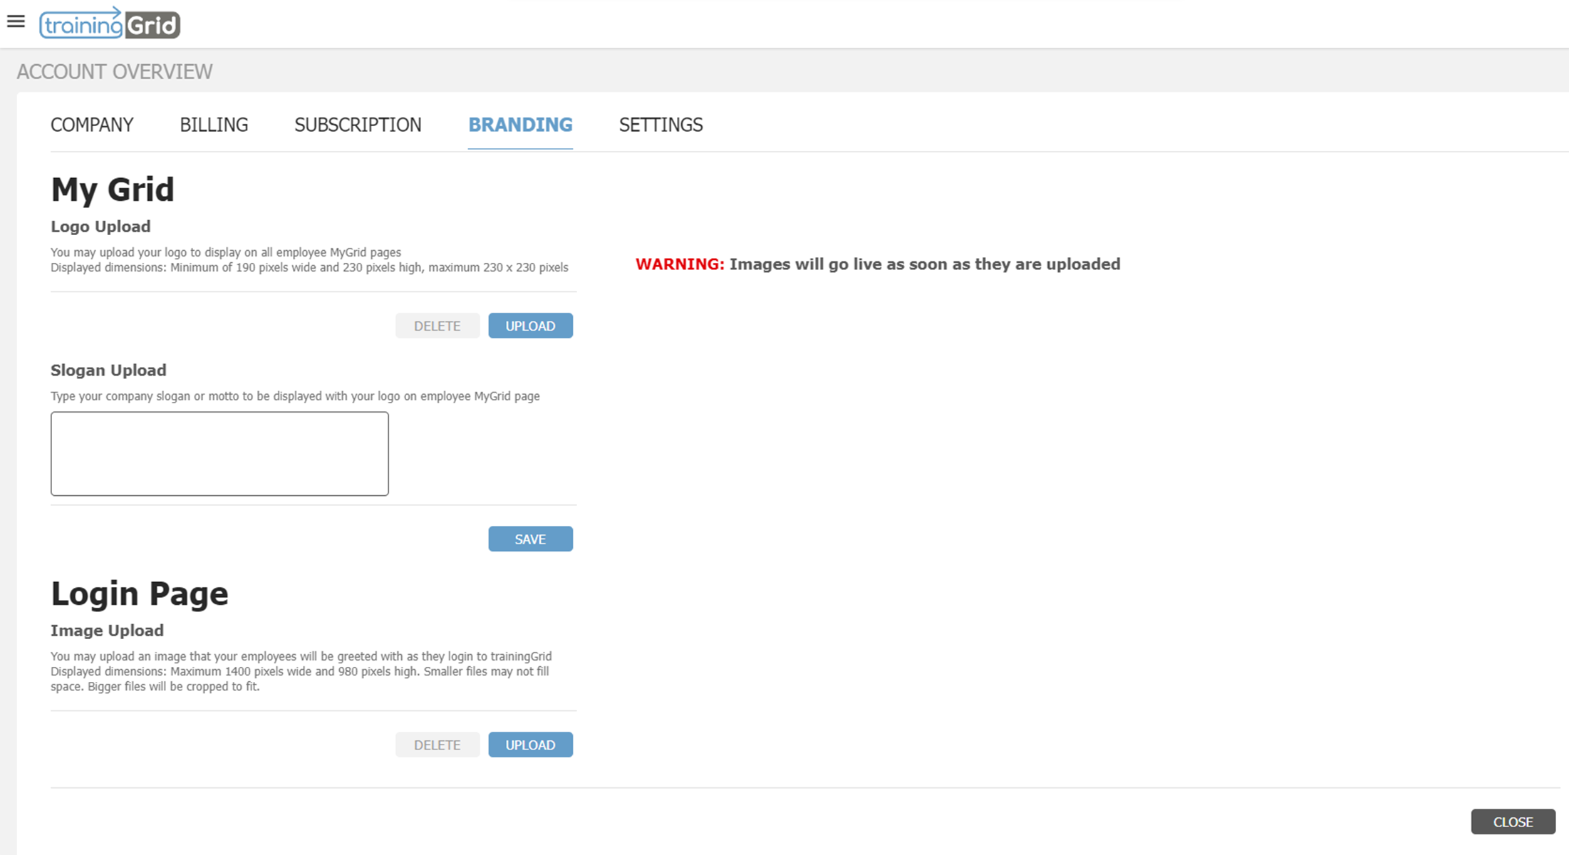Select the BRANDING tab
This screenshot has width=1569, height=855.
[x=520, y=125]
